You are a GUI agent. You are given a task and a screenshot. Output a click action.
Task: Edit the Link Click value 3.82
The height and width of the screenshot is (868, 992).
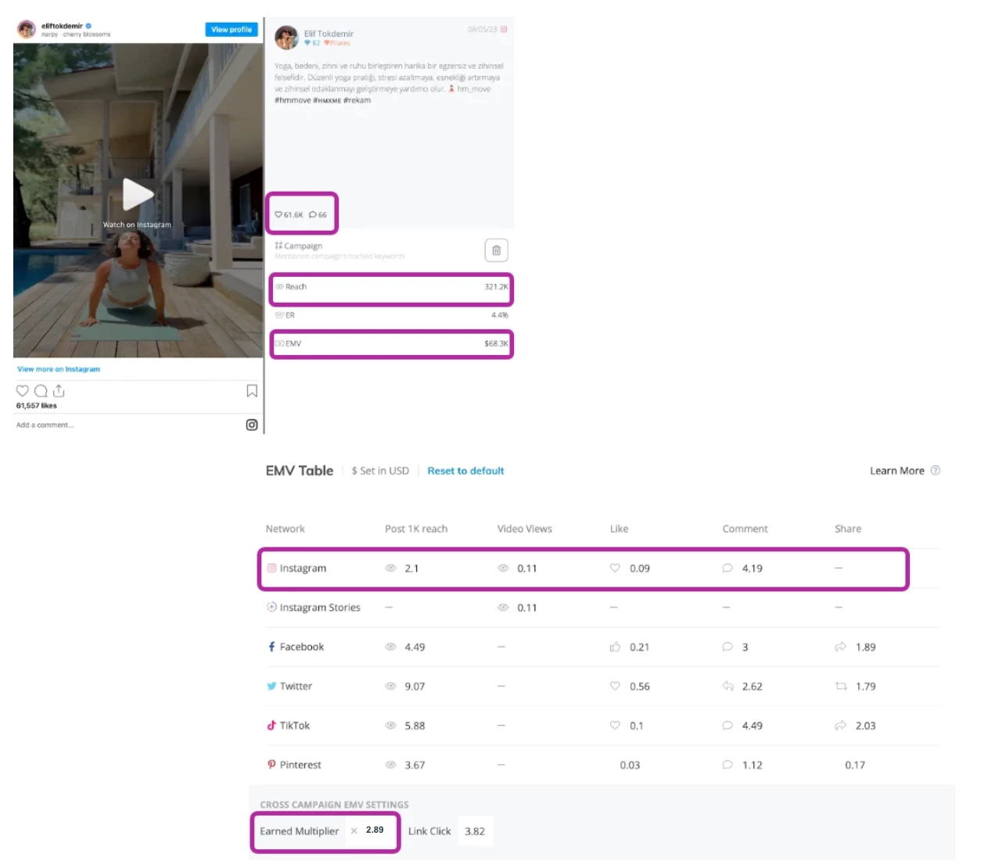click(x=475, y=831)
